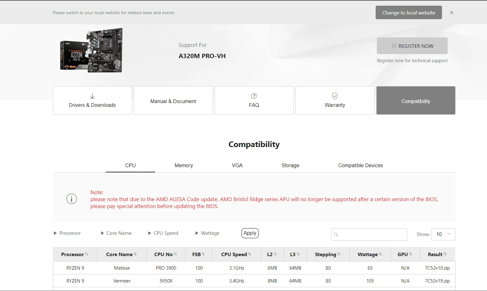Click the info icon beside the note
This screenshot has height=291, width=487.
(72, 199)
